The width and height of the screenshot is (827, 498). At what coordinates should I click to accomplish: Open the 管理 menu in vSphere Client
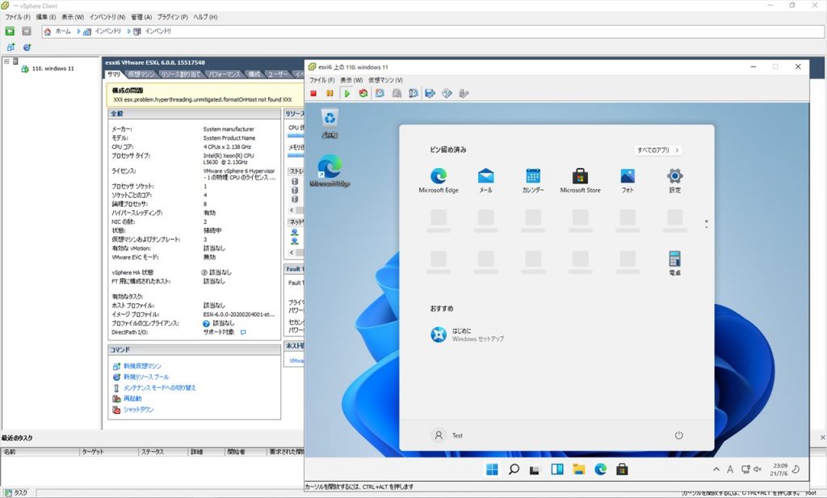pos(141,17)
